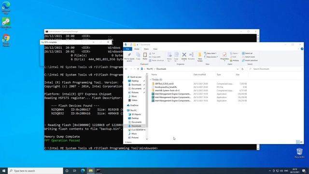
Task: Click Select all in the ribbon
Action: pyautogui.click(x=247, y=54)
